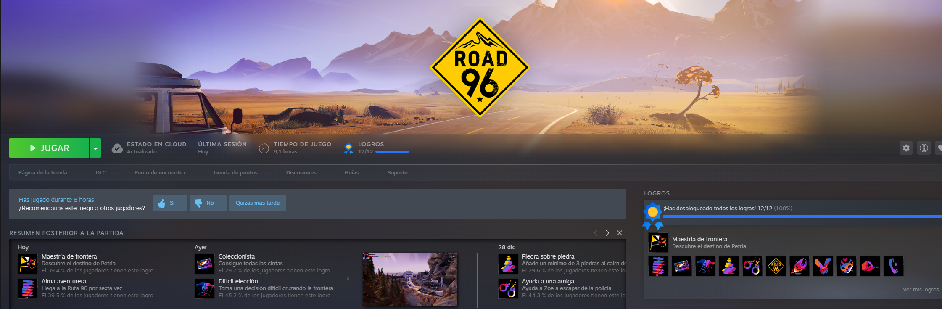Viewport: 942px width, 309px height.
Task: Select the Road 96 sign achievement icon
Action: 776,266
